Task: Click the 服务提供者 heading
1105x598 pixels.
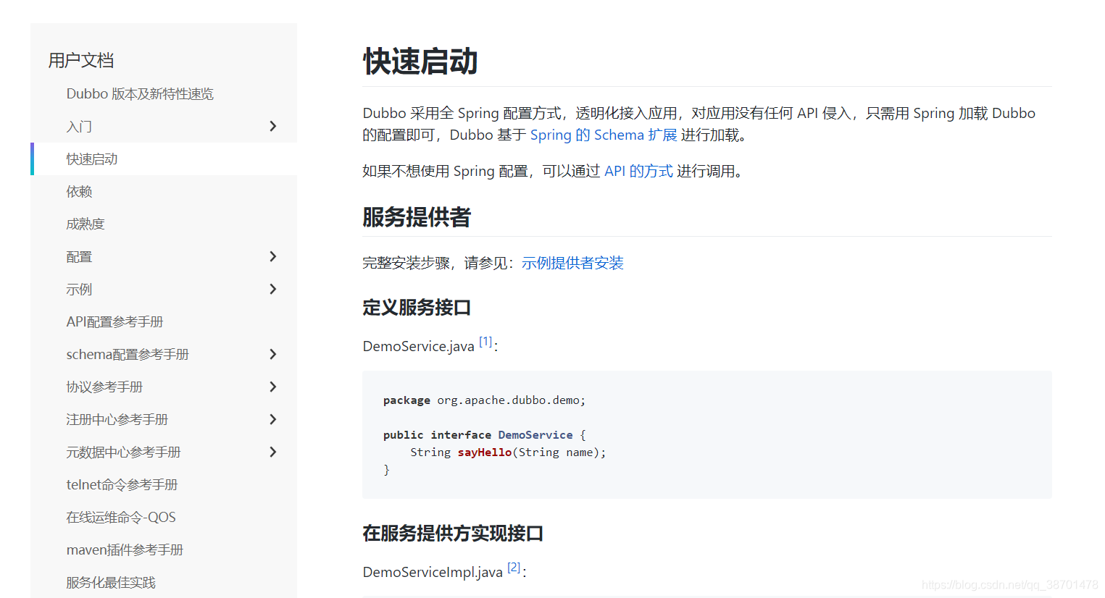Action: (417, 217)
